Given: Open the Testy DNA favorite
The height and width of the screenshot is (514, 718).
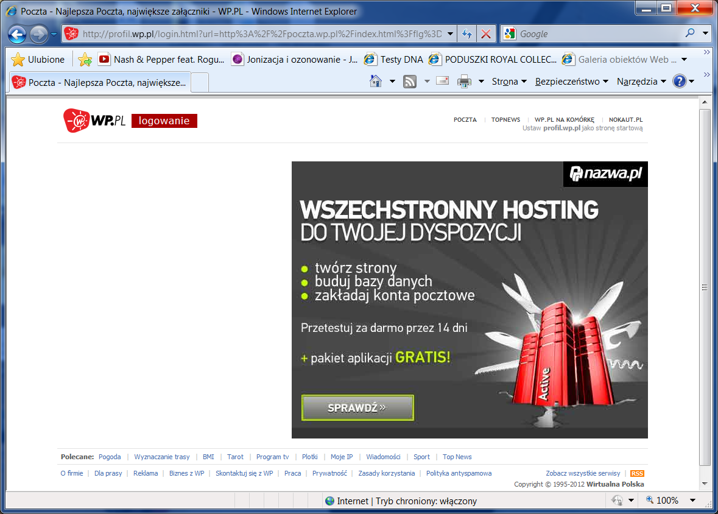Looking at the screenshot, I should [394, 60].
